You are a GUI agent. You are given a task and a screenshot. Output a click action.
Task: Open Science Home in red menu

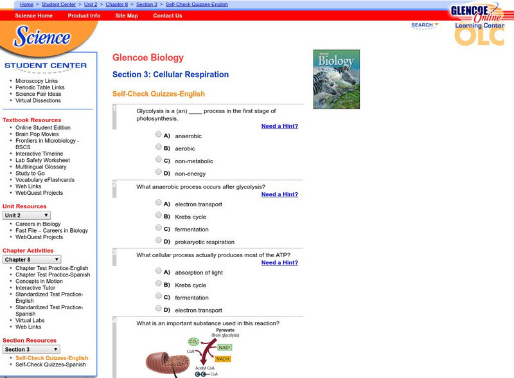tap(34, 15)
